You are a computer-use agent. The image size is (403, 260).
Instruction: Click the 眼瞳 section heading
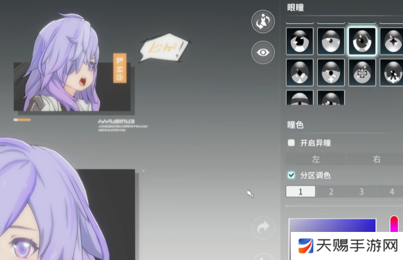pos(296,7)
